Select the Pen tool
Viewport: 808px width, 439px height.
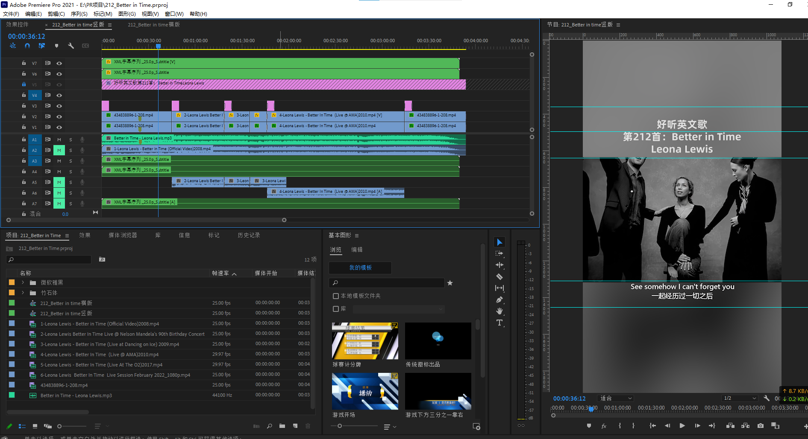[499, 299]
